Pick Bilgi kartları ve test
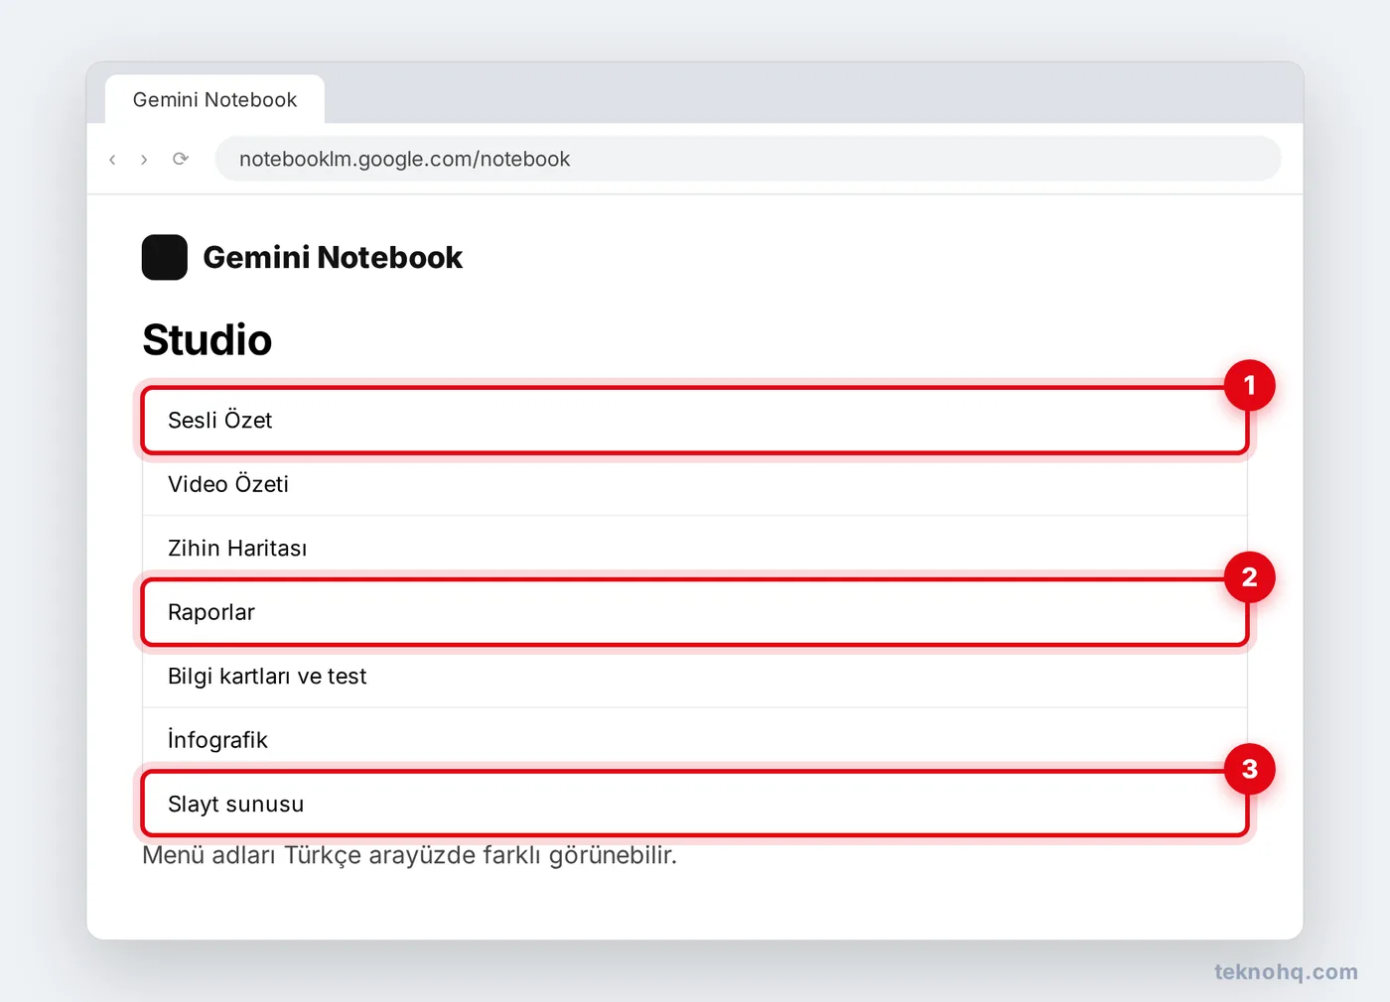The width and height of the screenshot is (1390, 1002). (695, 676)
